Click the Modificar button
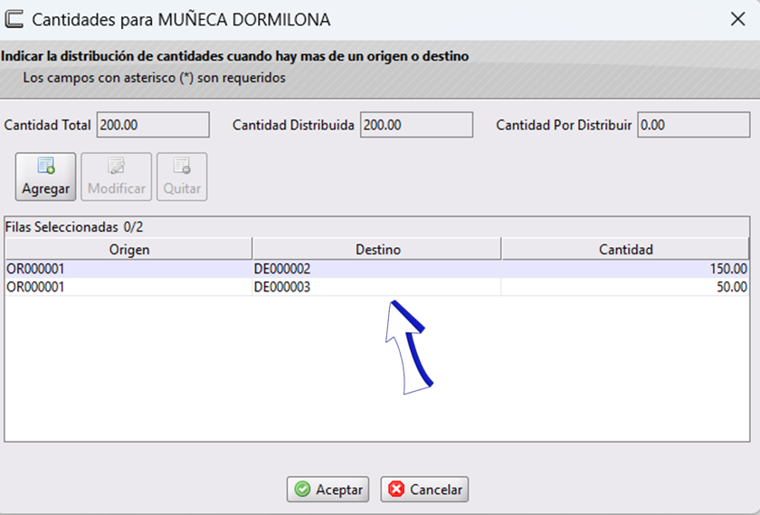This screenshot has width=760, height=515. click(117, 176)
